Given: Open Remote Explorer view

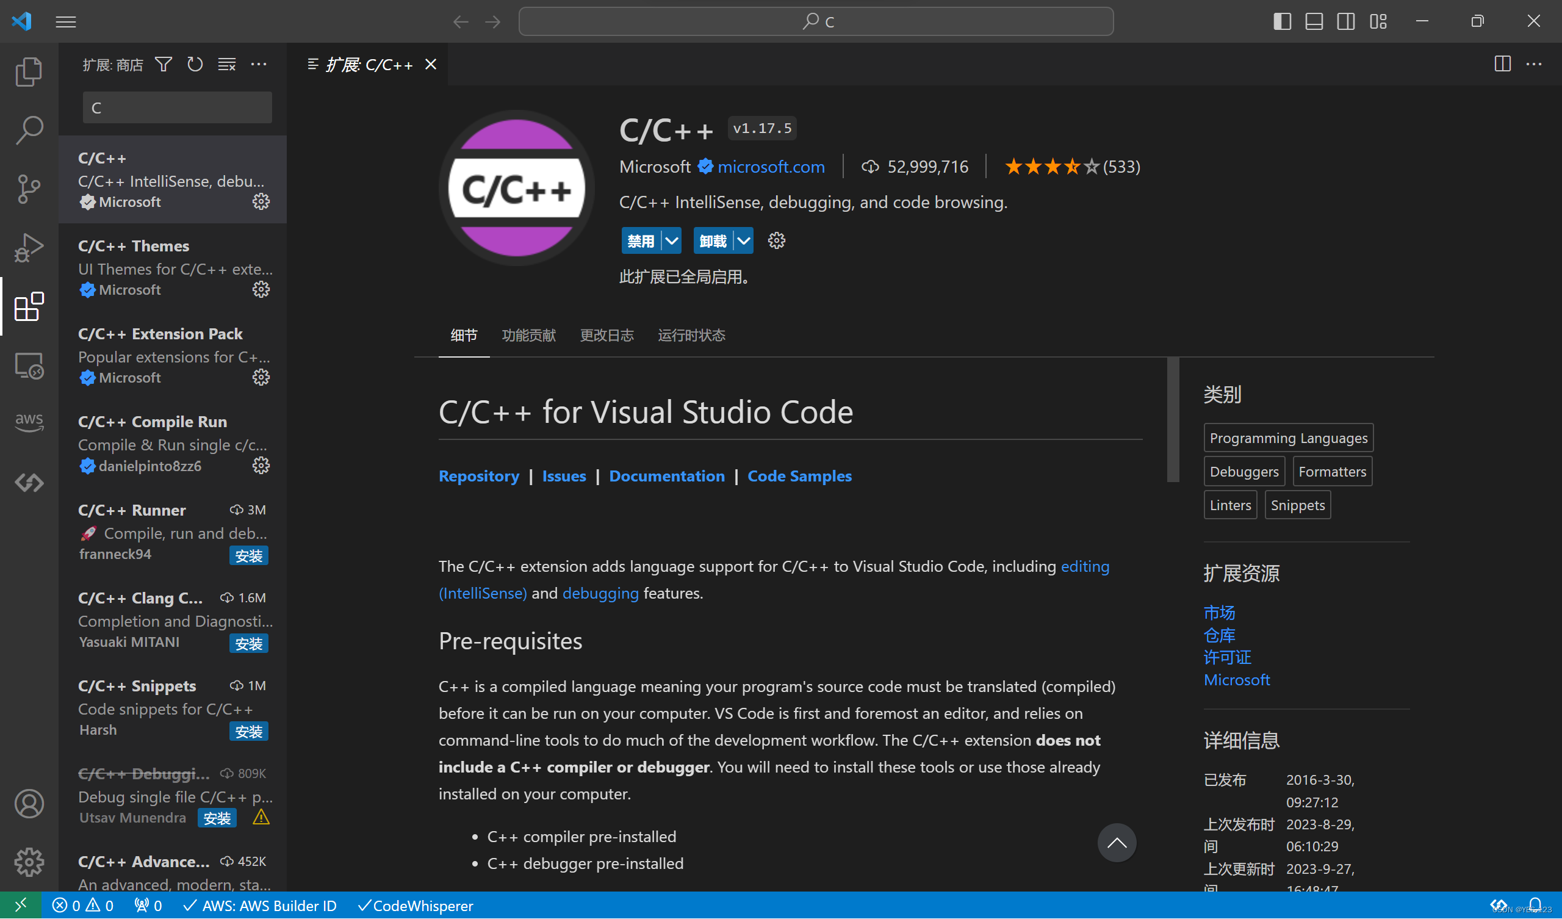Looking at the screenshot, I should (29, 366).
